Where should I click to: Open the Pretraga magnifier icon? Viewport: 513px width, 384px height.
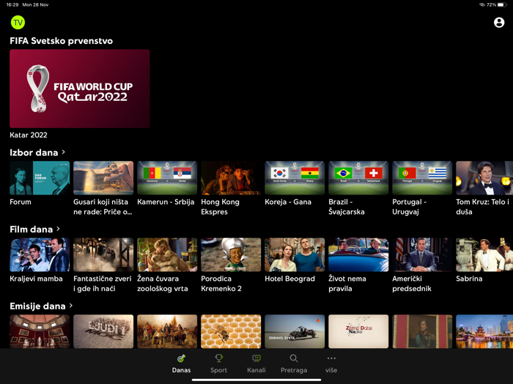click(x=294, y=358)
